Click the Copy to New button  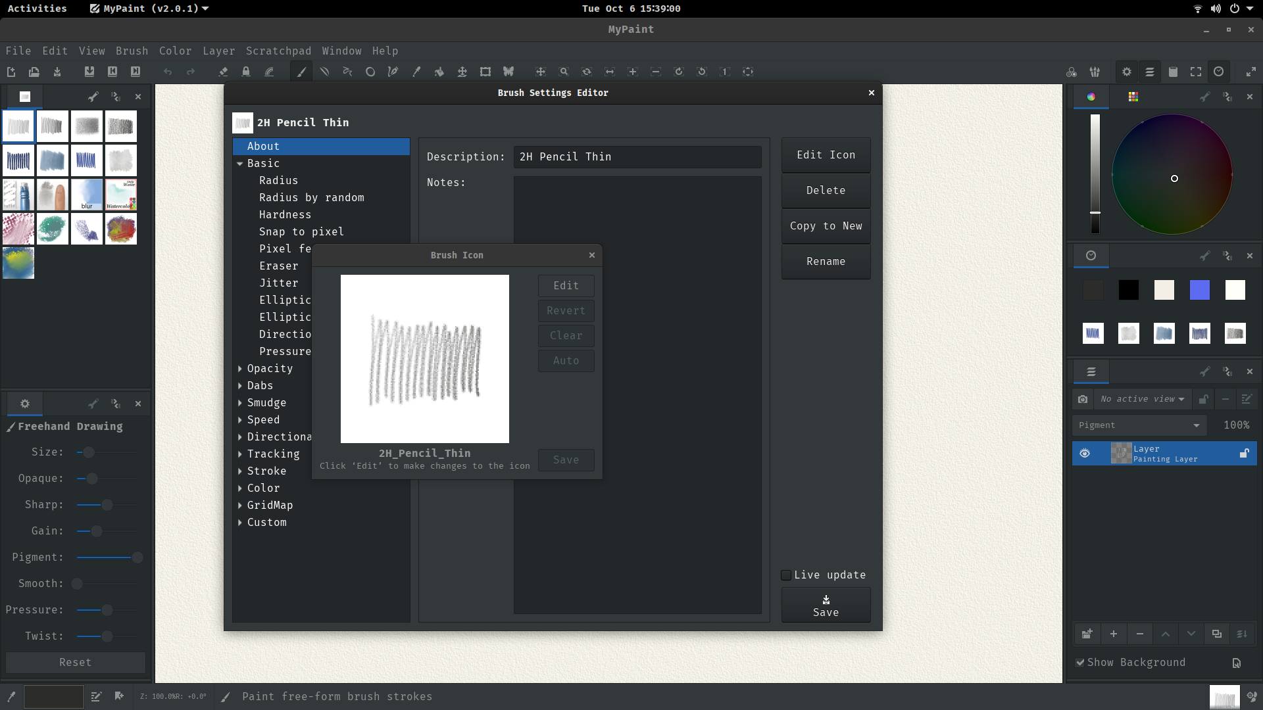pos(826,226)
